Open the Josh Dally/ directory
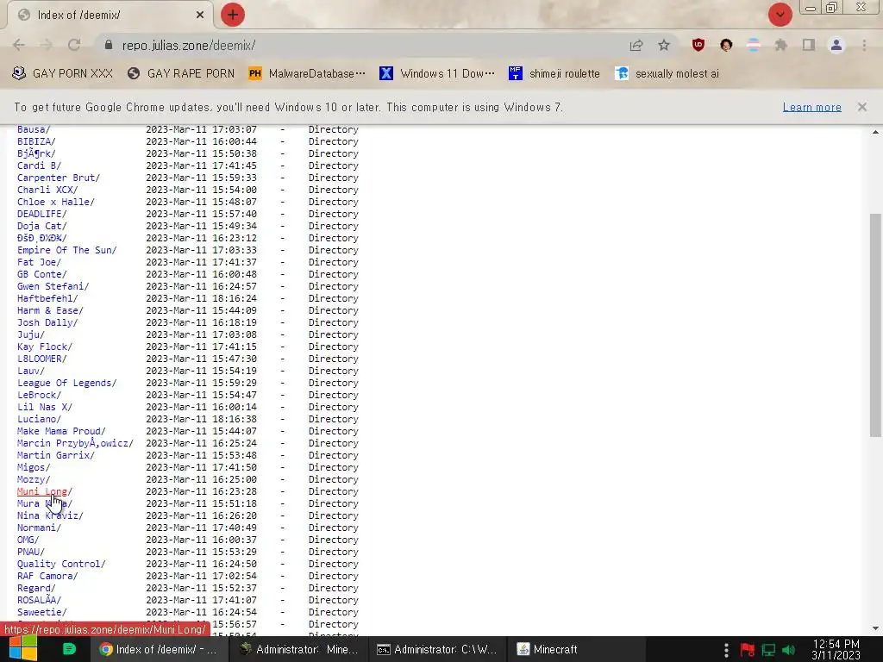The image size is (883, 662). [47, 322]
